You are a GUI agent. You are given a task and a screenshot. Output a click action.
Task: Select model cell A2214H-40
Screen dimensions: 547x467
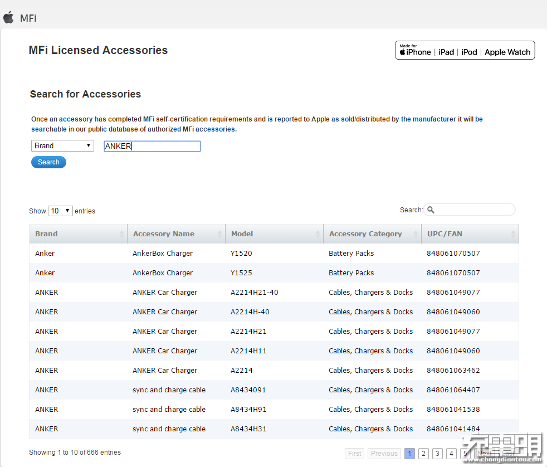coord(250,312)
